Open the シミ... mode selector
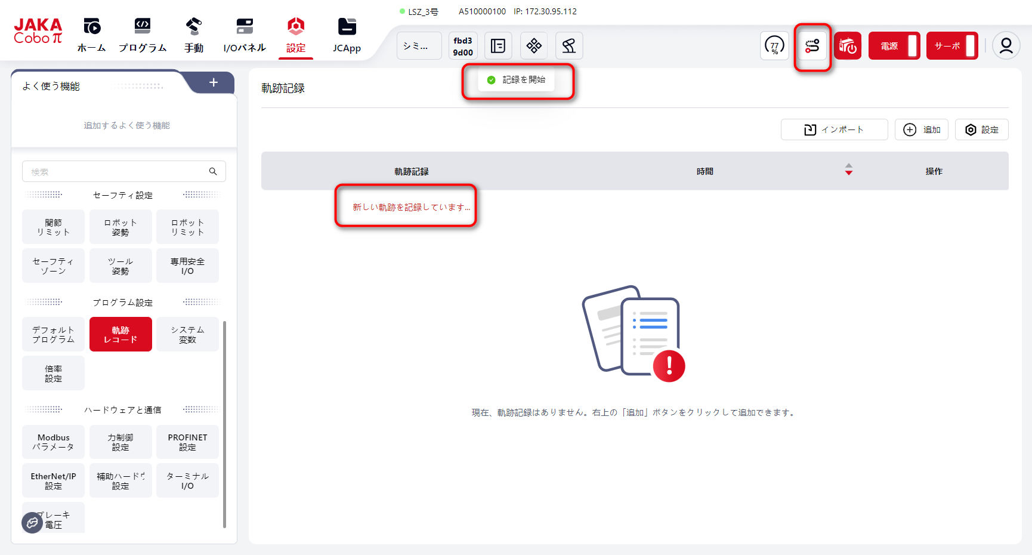 419,46
